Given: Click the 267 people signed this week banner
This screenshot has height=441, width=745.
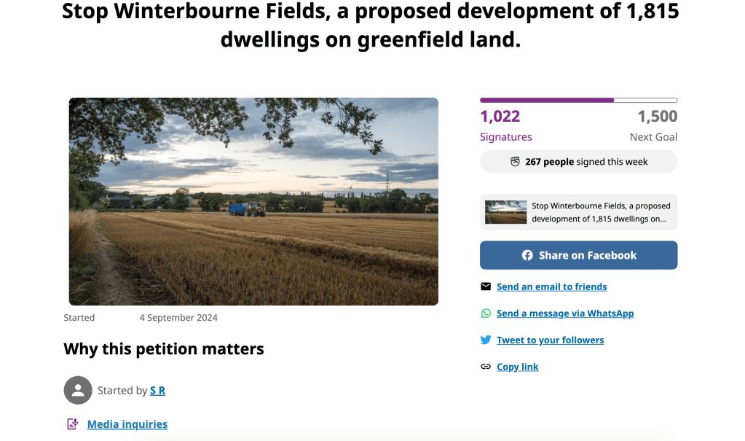Looking at the screenshot, I should point(578,161).
